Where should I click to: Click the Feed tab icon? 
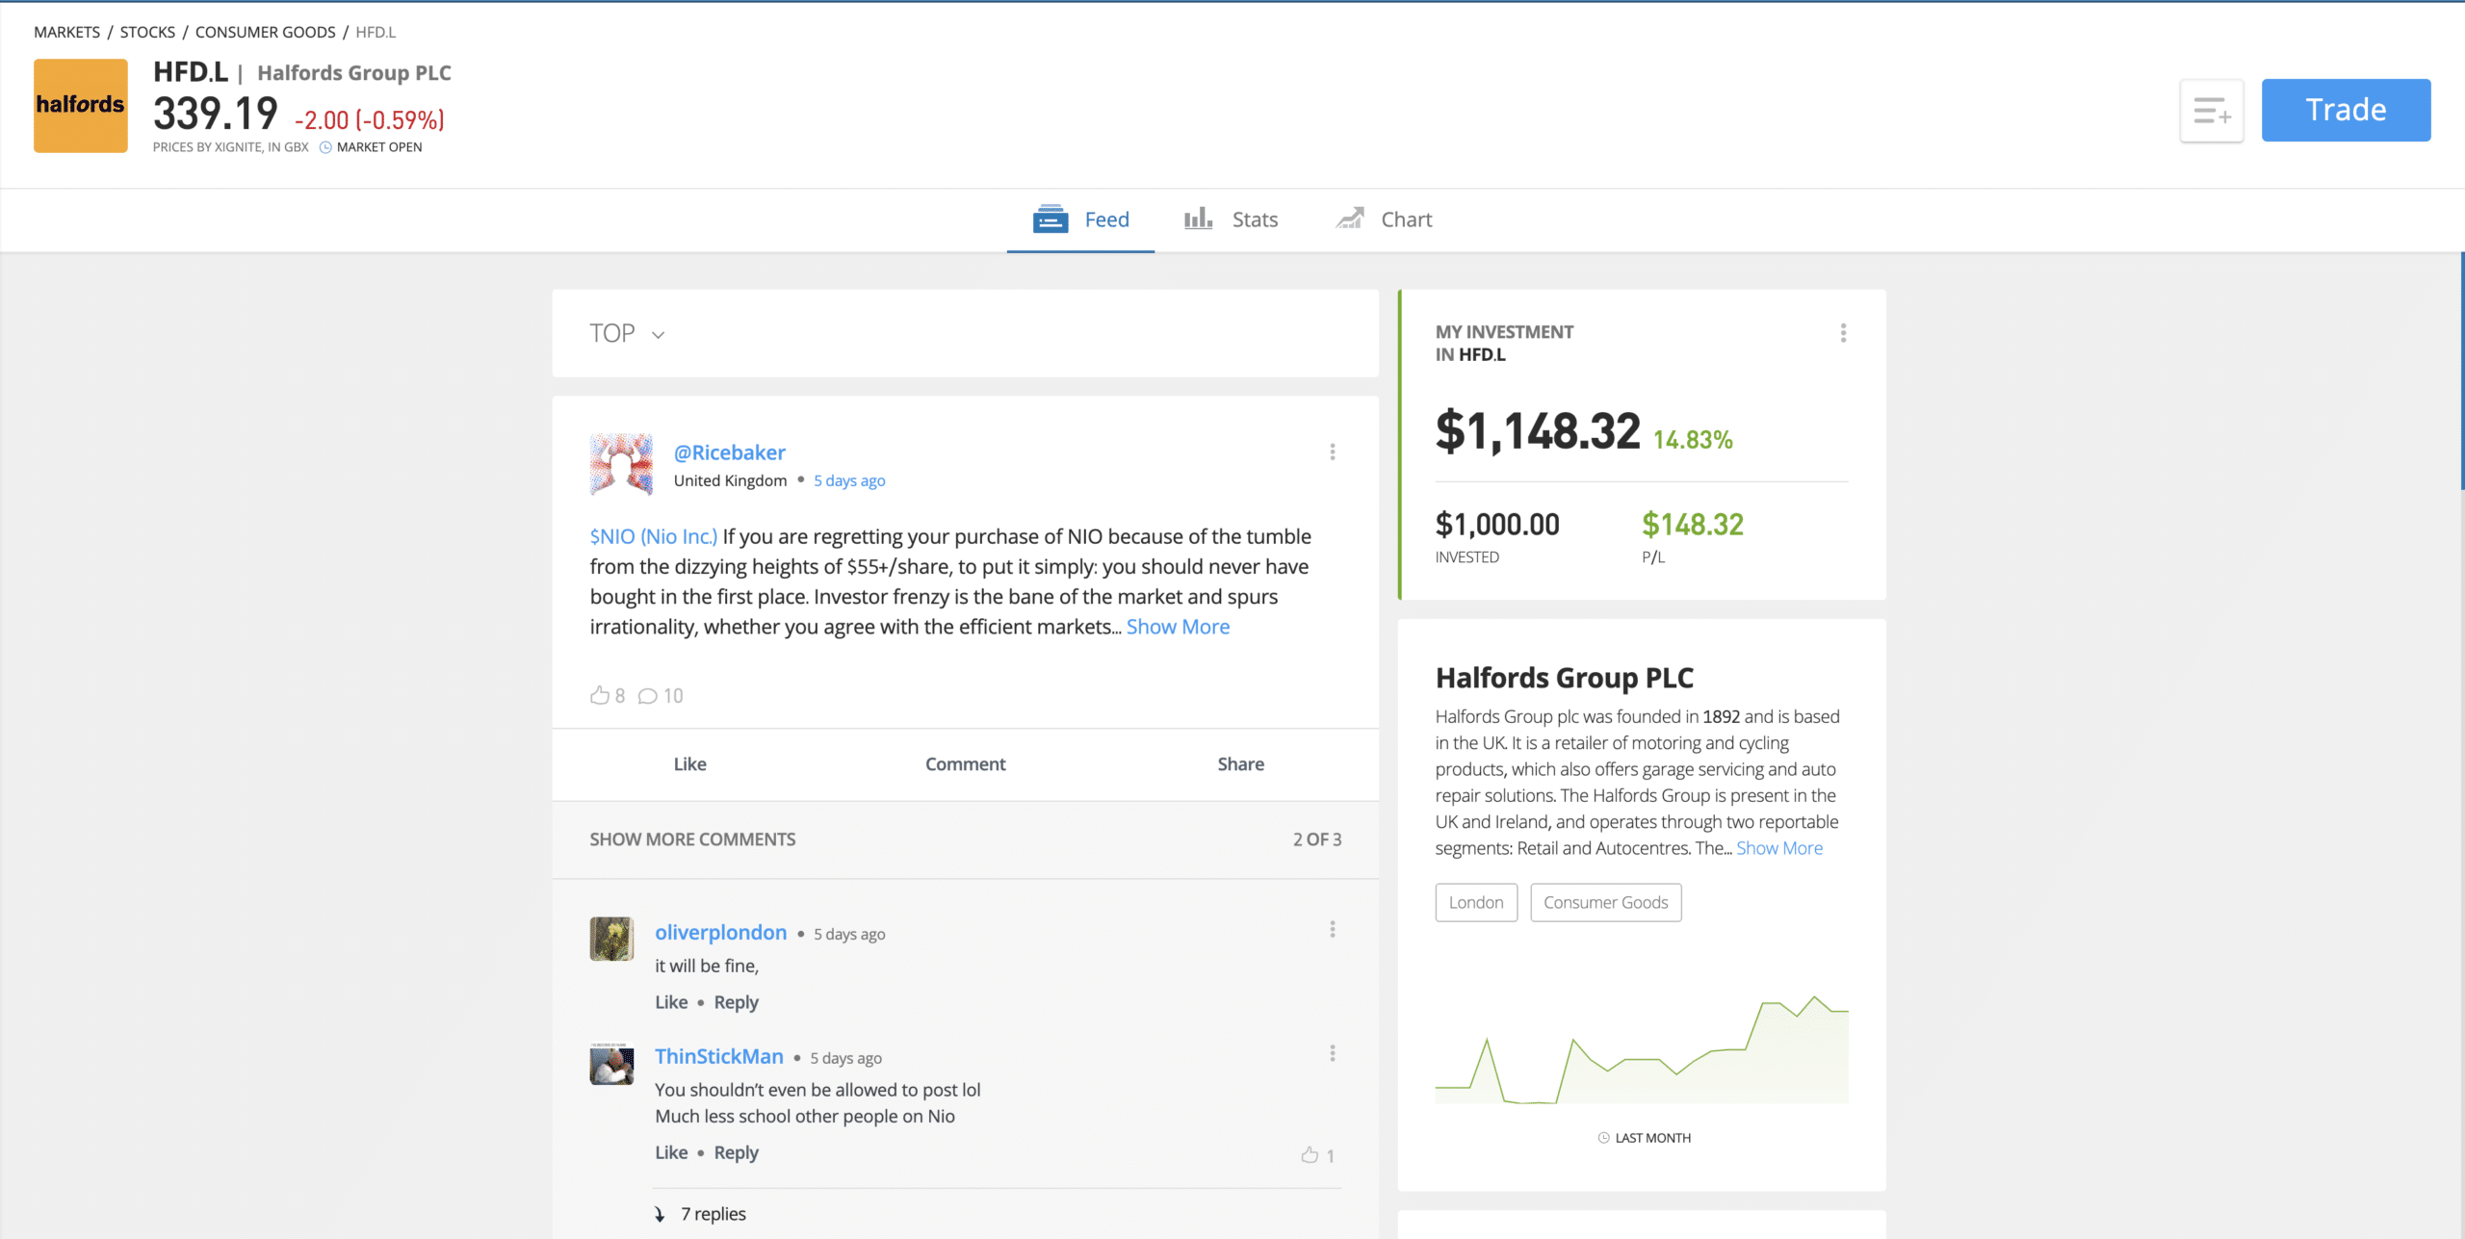[1050, 219]
